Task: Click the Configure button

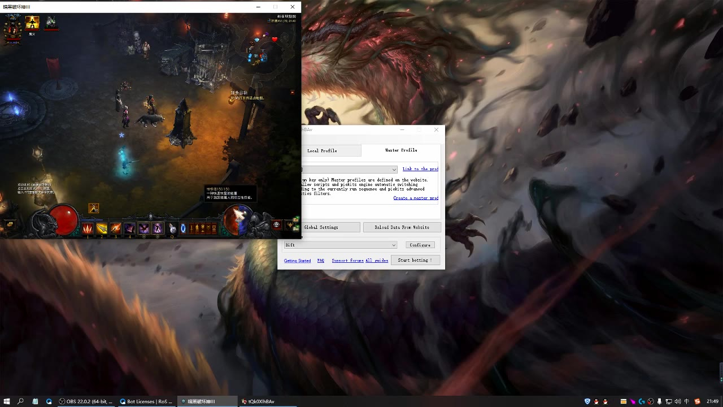Action: click(x=420, y=245)
